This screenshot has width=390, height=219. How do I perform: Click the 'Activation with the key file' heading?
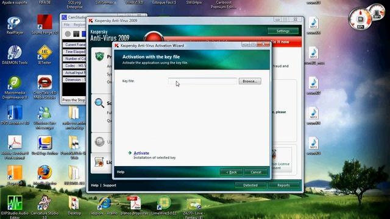[151, 57]
